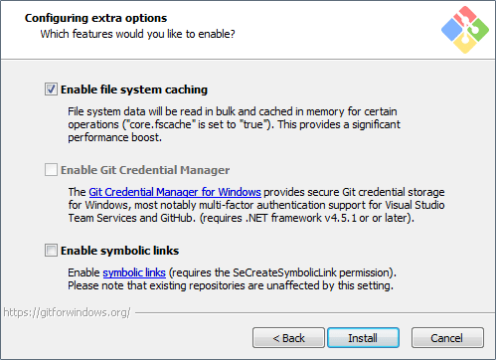Open Git Credential Manager for Windows link
The width and height of the screenshot is (496, 360).
click(175, 192)
